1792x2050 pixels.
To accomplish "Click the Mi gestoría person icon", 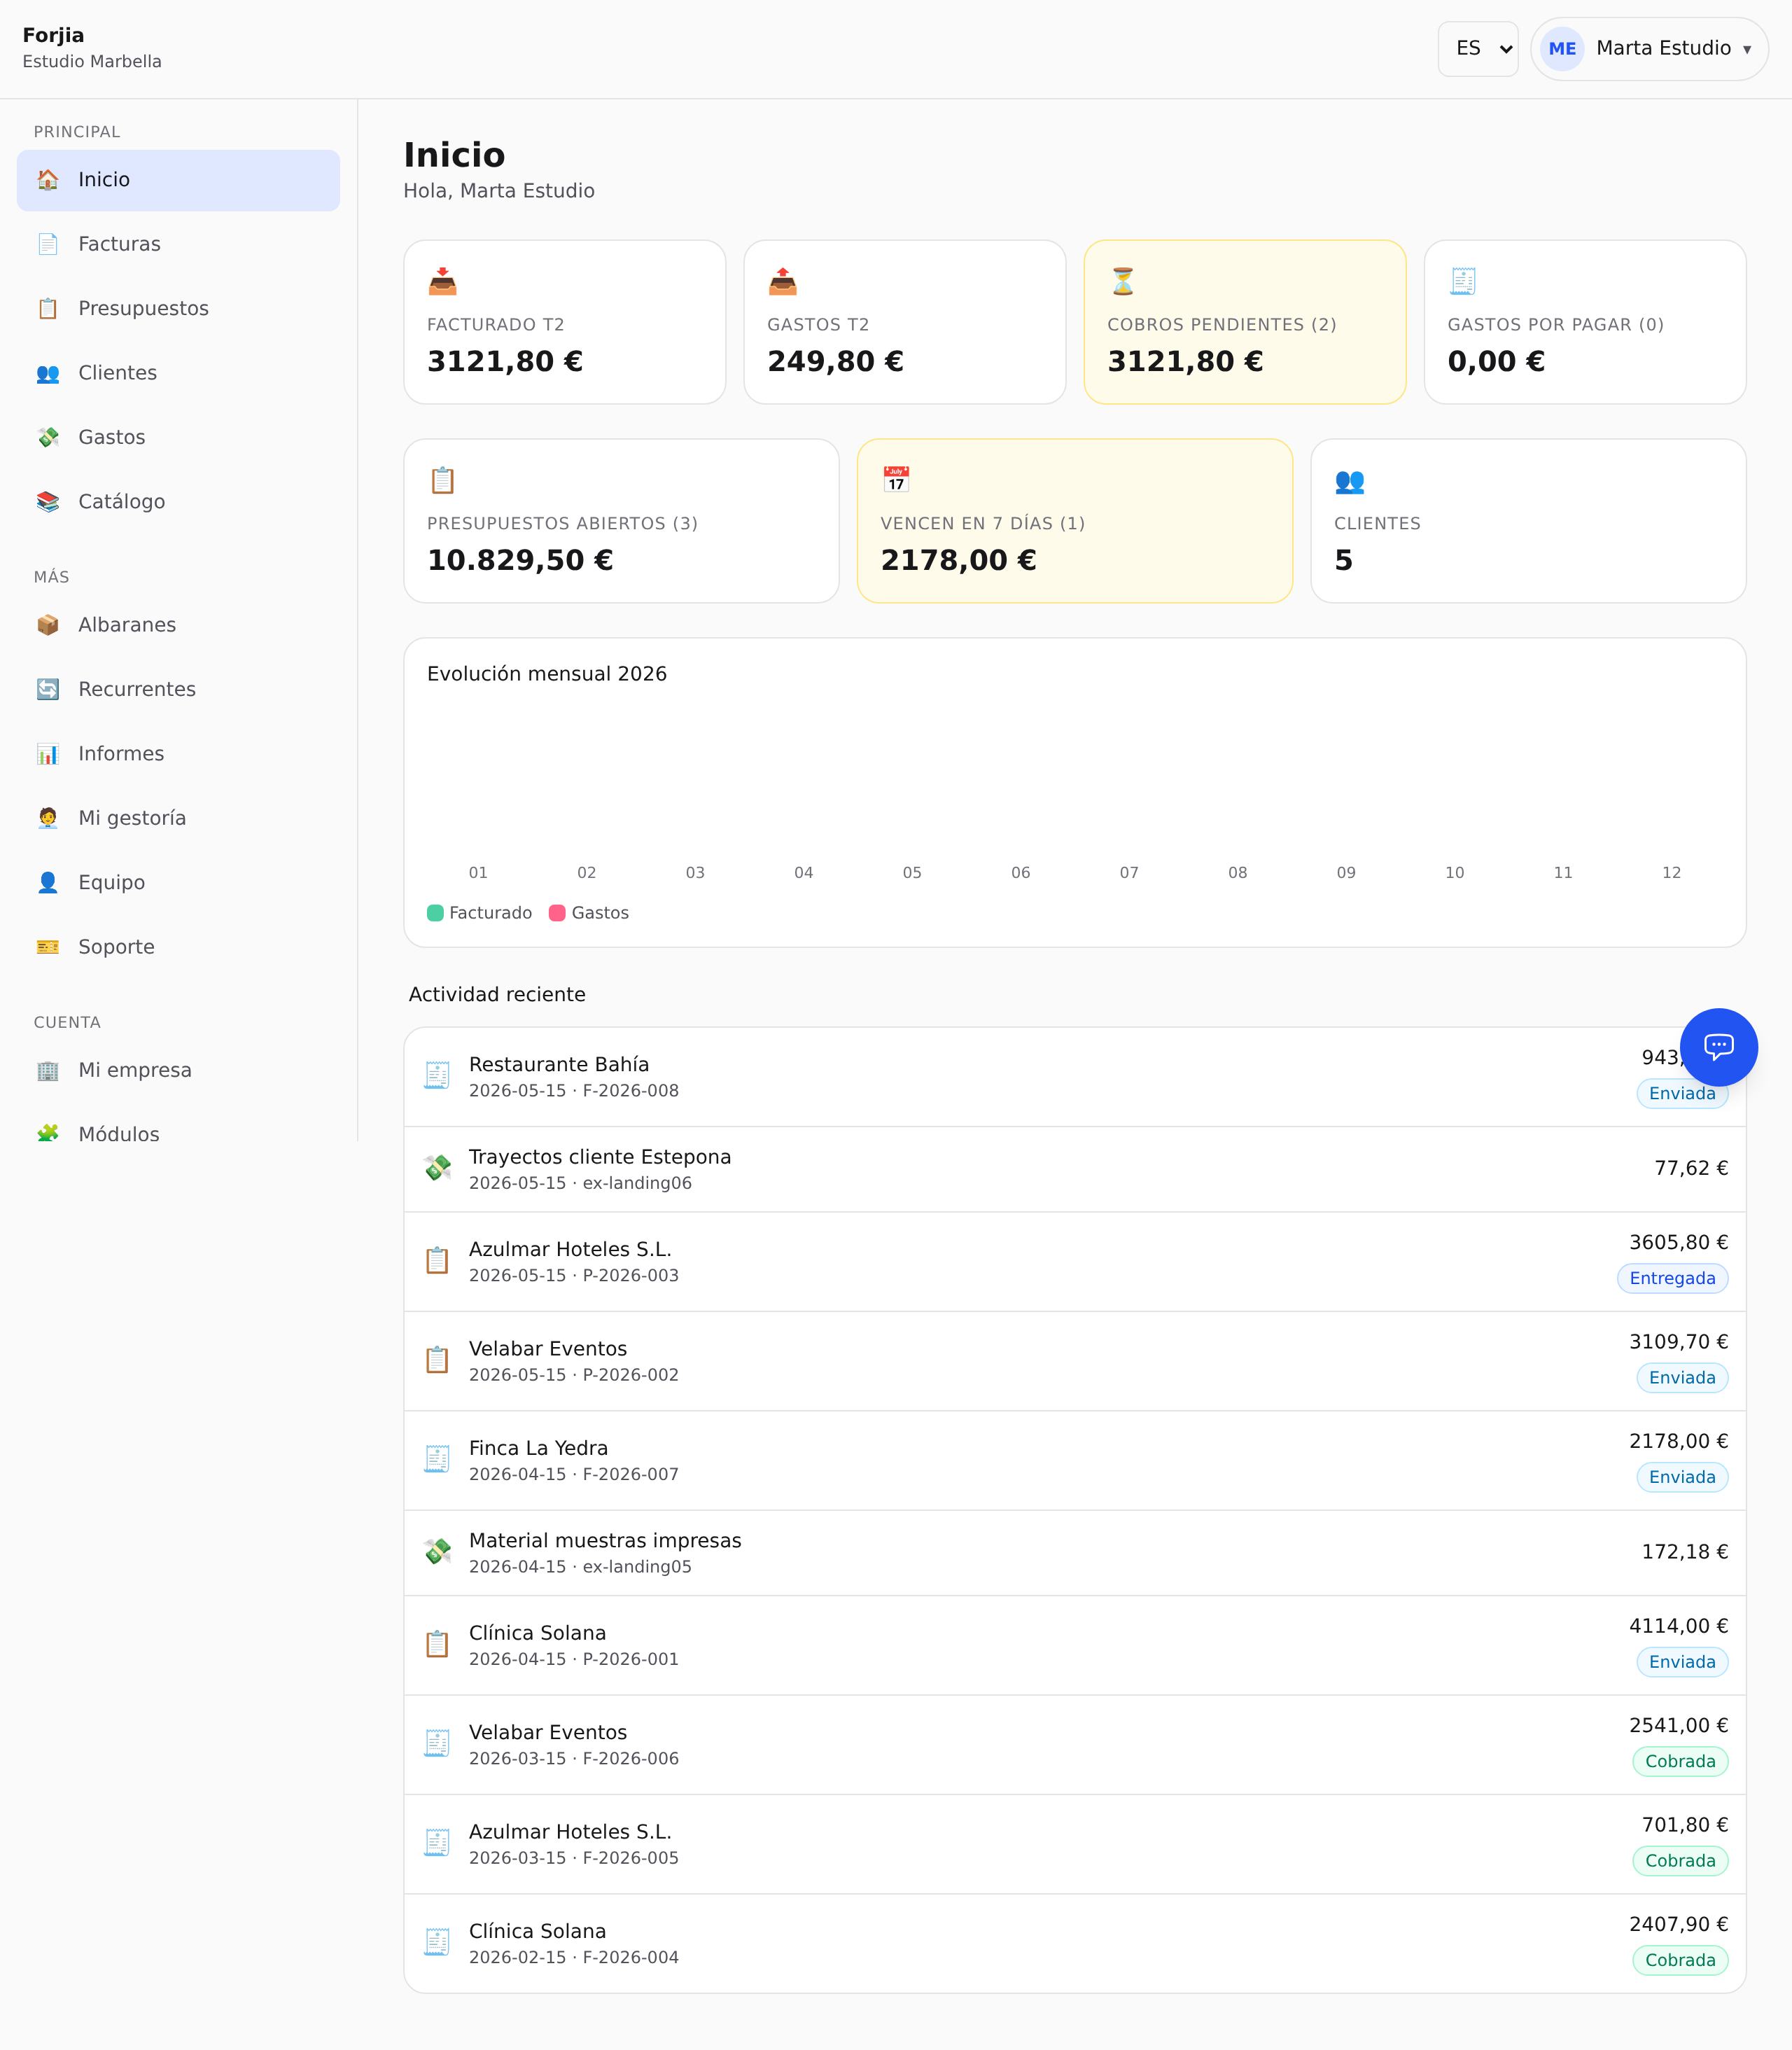I will (x=47, y=818).
